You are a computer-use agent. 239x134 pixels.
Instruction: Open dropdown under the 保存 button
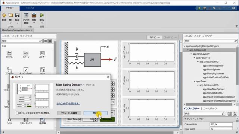click(x=17, y=23)
